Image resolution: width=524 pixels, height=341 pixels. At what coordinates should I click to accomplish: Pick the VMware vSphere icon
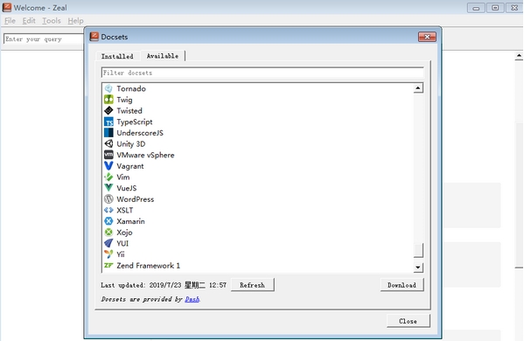click(108, 155)
